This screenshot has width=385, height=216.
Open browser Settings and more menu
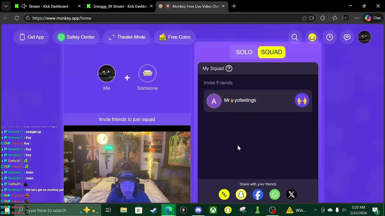(x=356, y=18)
